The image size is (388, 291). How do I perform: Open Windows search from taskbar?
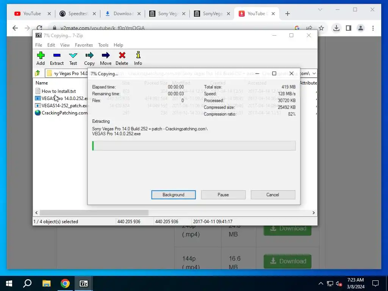coord(27,283)
